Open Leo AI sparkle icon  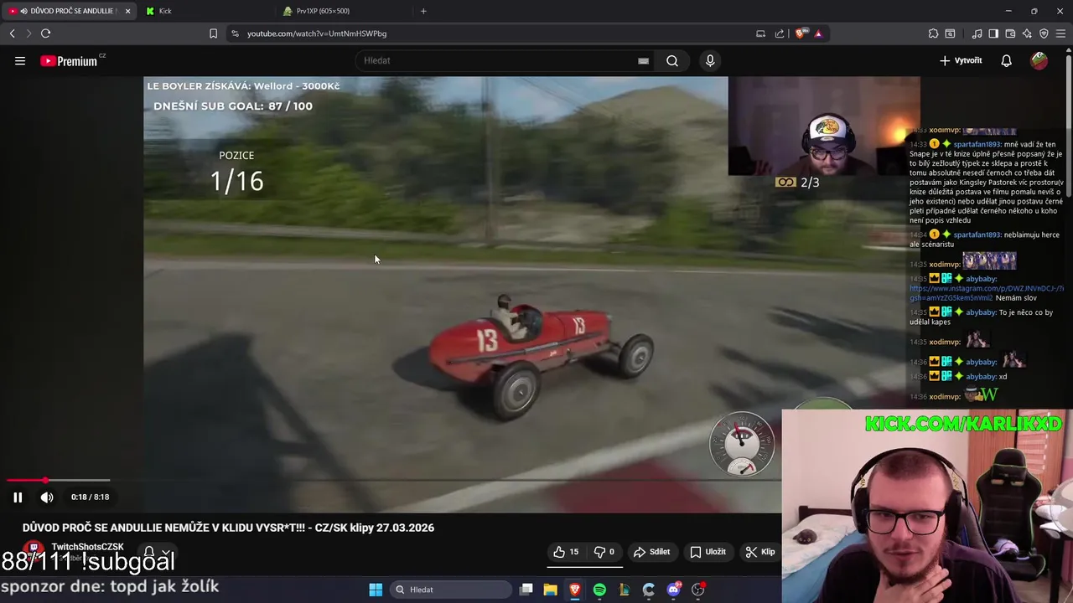coord(1027,33)
